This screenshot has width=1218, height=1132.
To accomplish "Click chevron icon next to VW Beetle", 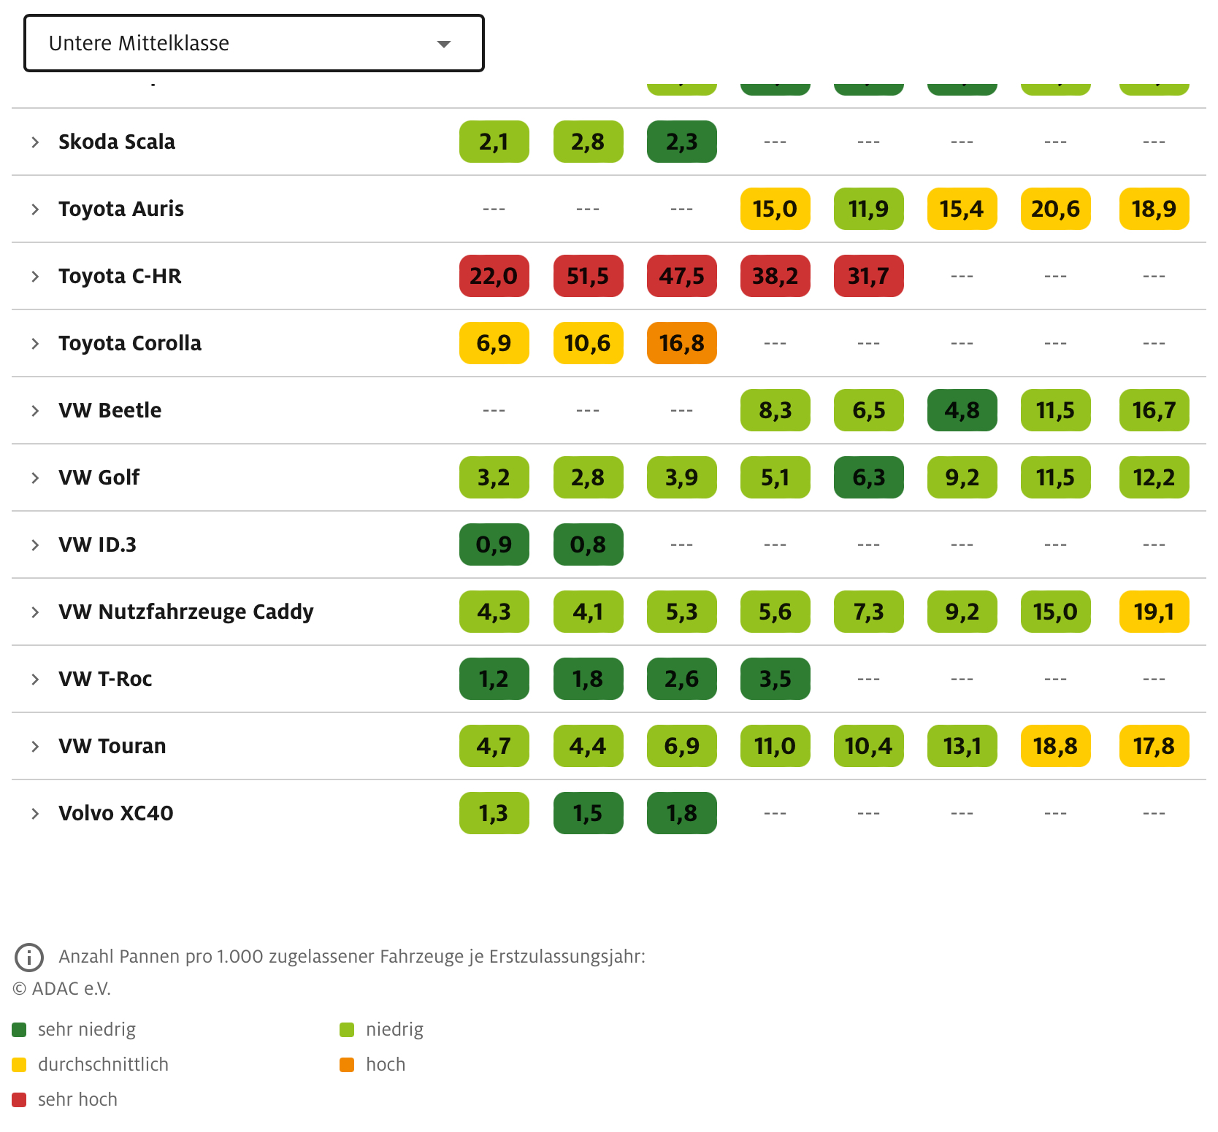I will tap(35, 411).
